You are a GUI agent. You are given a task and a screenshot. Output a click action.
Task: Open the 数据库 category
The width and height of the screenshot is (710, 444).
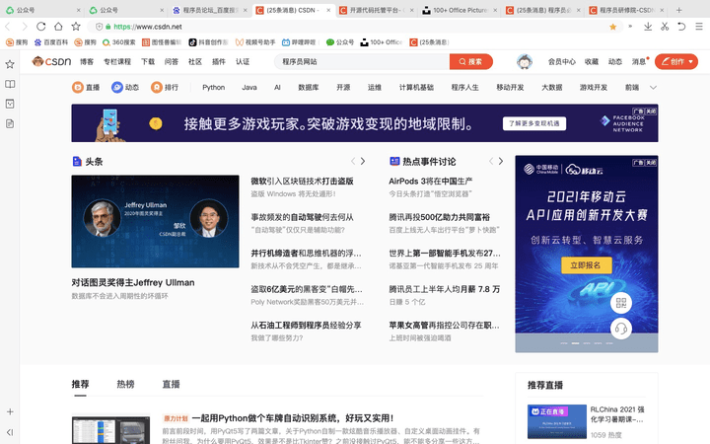[309, 88]
